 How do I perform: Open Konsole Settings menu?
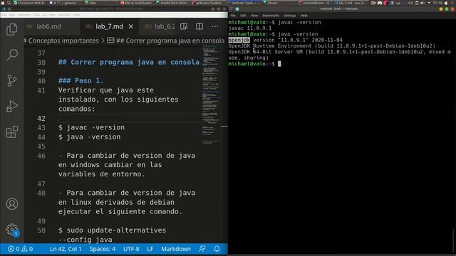pos(290,16)
